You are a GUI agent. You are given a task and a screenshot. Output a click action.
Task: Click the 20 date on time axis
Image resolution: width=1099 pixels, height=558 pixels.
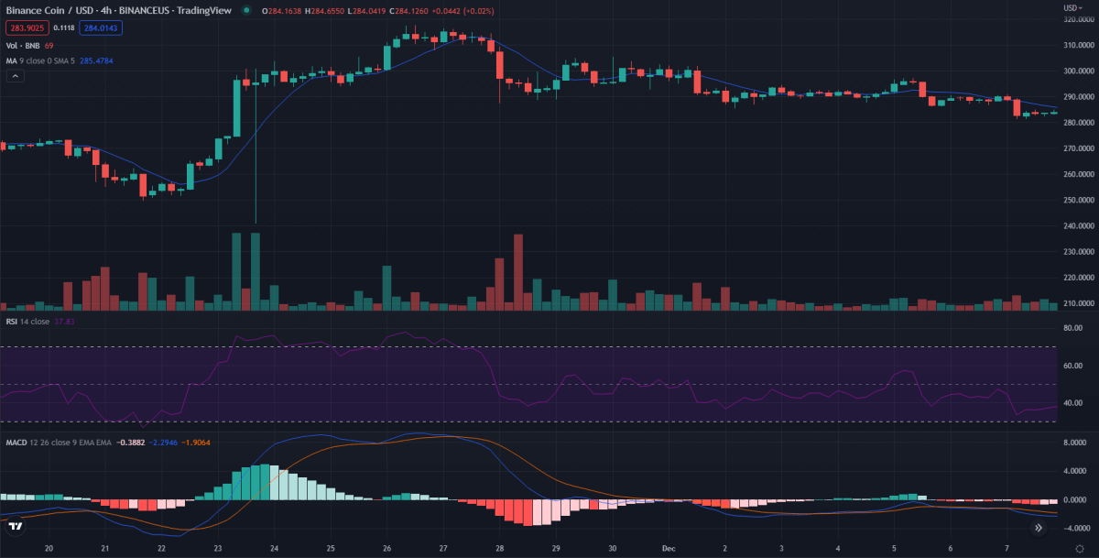[x=49, y=548]
